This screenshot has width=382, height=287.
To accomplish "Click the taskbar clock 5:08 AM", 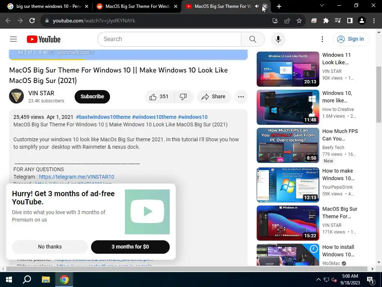I will [x=350, y=280].
